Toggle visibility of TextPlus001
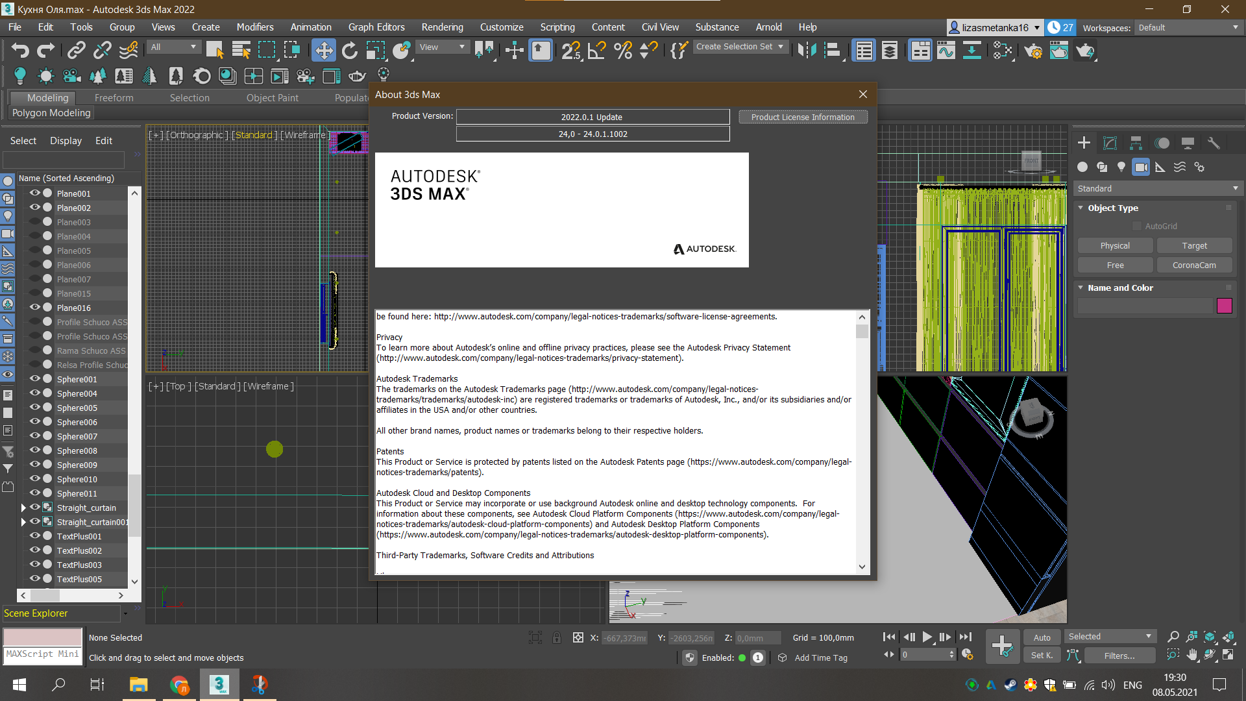Screen dimensions: 1246x701 click(35, 535)
